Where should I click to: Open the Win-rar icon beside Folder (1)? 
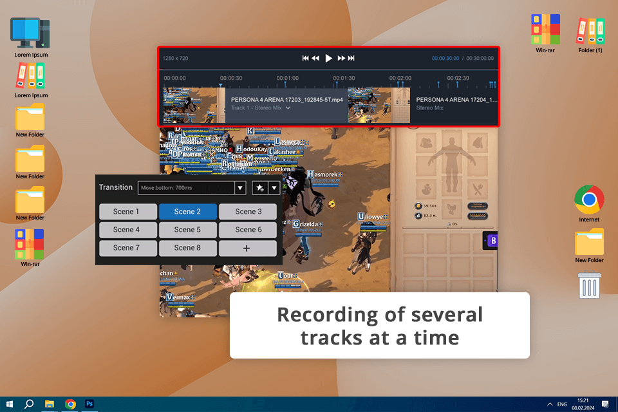coord(545,33)
